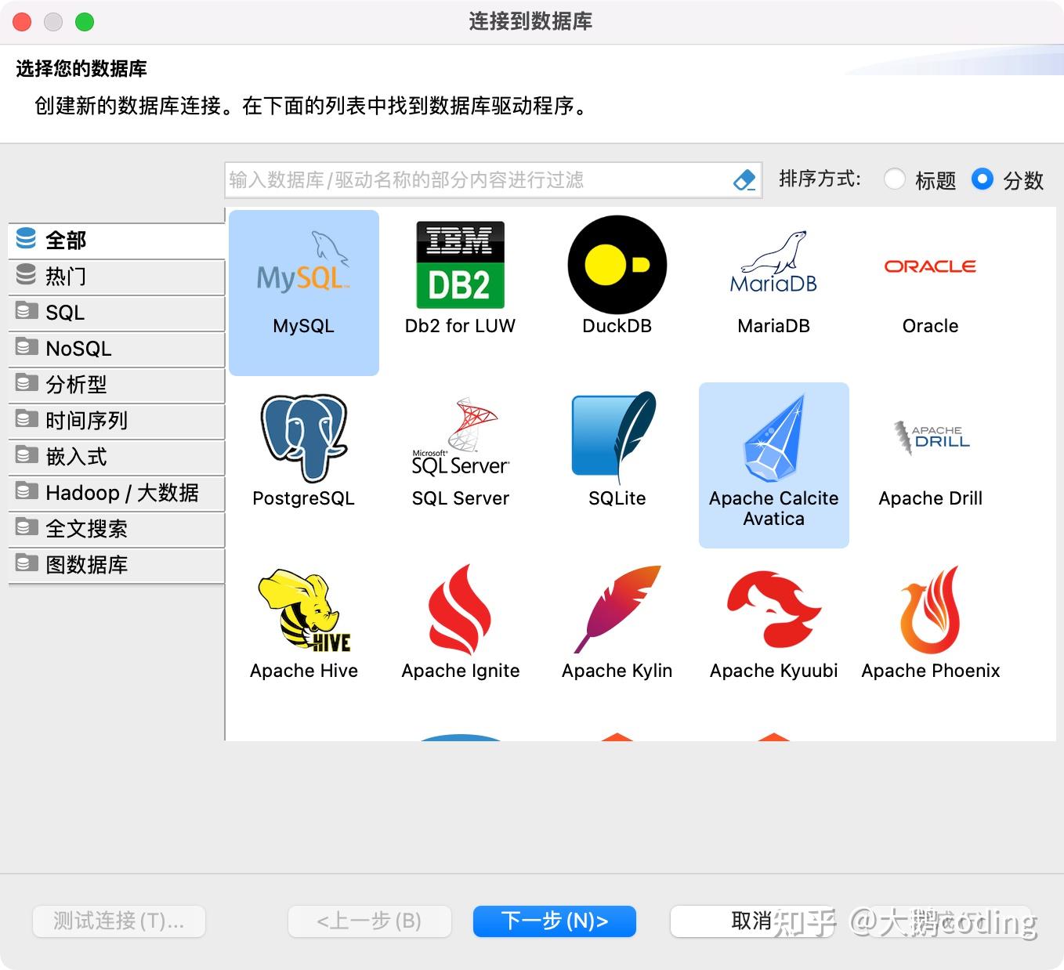
Task: Pick the DuckDB driver icon
Action: pos(617,265)
